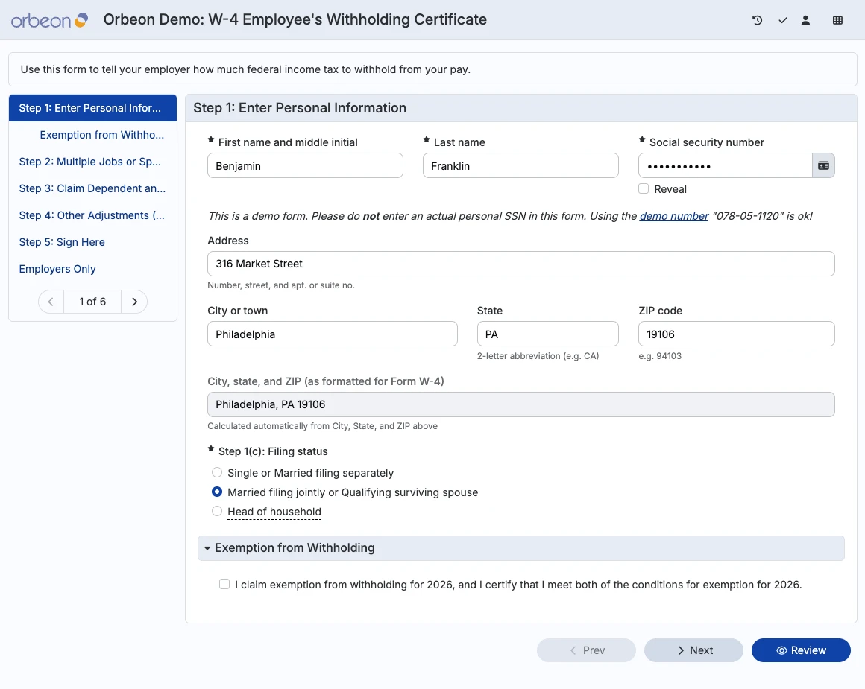865x689 pixels.
Task: Open Step 5: Sign Here section
Action: 62,242
